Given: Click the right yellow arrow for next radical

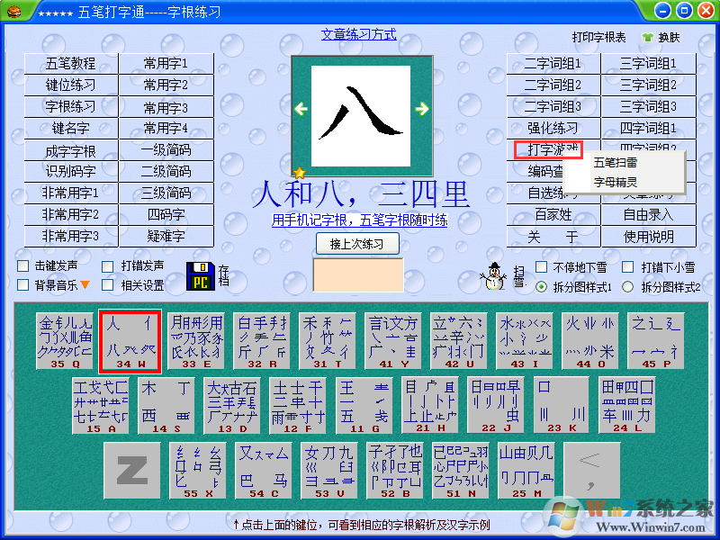Looking at the screenshot, I should click(x=421, y=108).
